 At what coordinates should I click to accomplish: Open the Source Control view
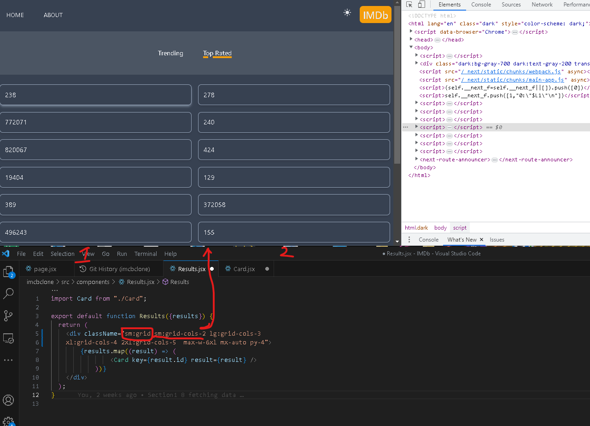click(8, 315)
